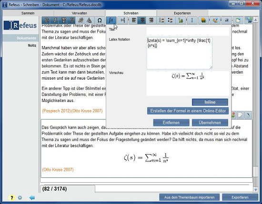Click the scrollbar down arrow
Image resolution: width=262 pixels, height=204 pixels.
coord(256,190)
